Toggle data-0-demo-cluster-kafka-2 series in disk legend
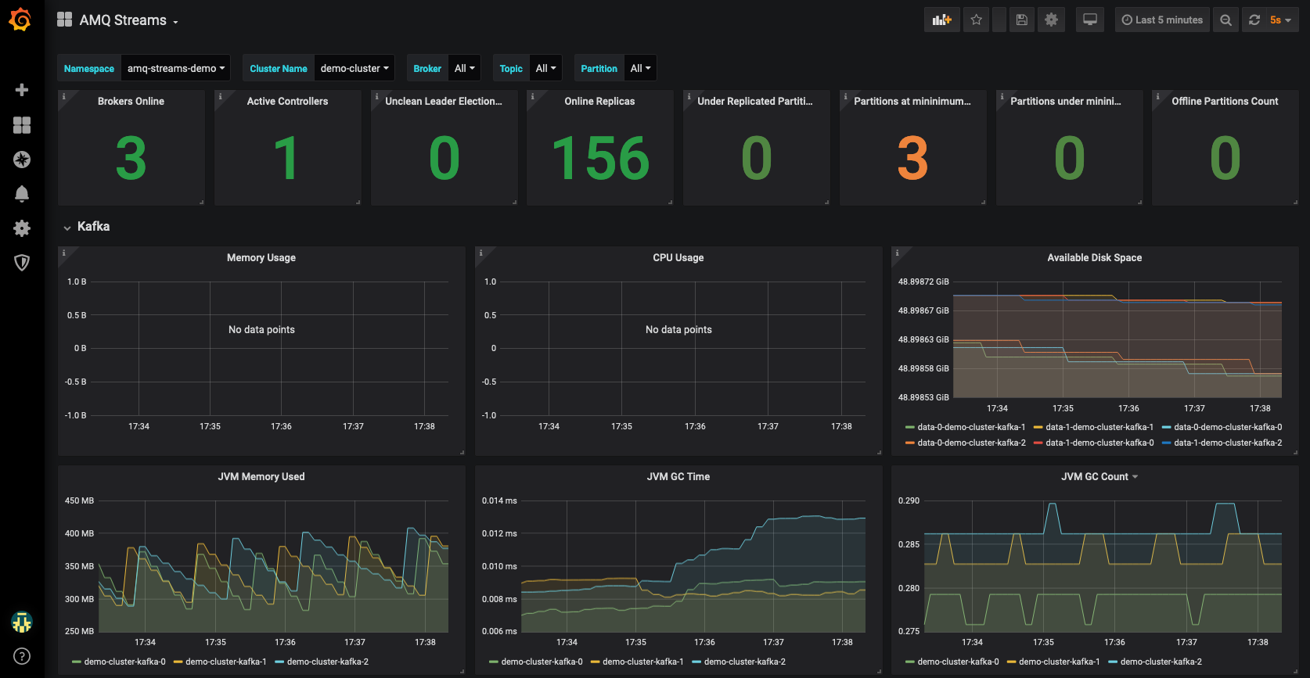 pyautogui.click(x=971, y=443)
